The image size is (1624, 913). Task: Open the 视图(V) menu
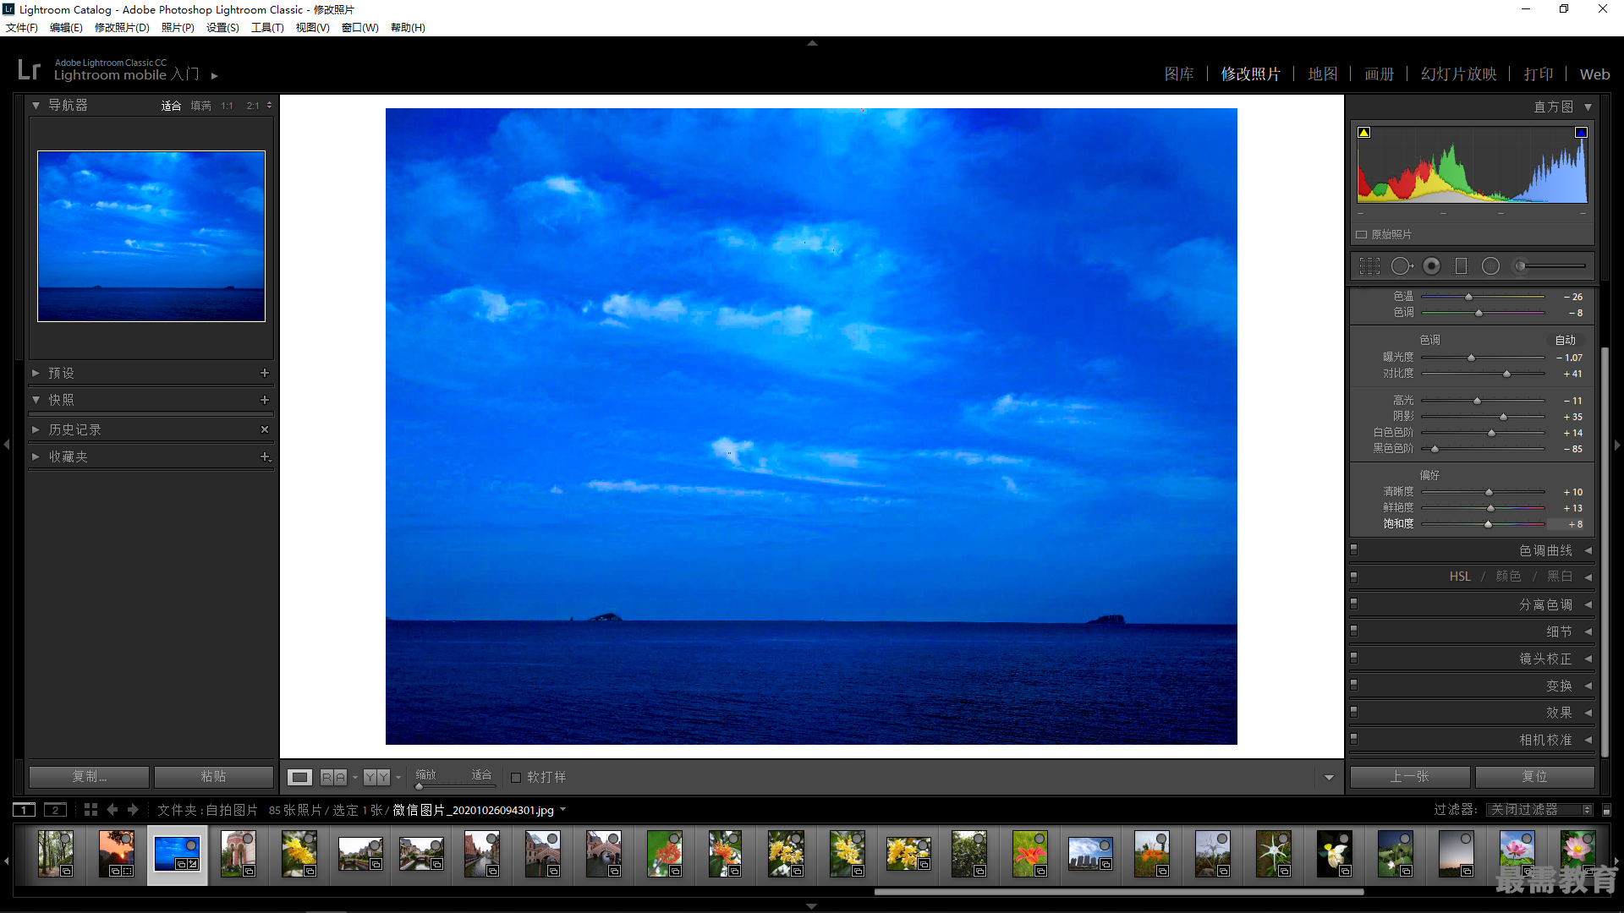click(x=312, y=28)
